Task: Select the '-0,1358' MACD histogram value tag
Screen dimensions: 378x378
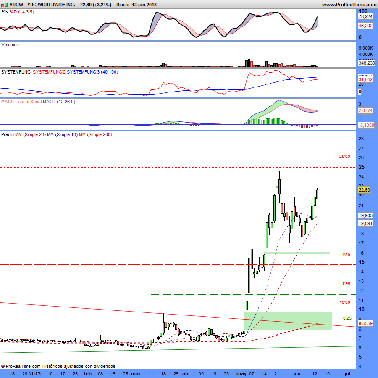Action: 366,125
